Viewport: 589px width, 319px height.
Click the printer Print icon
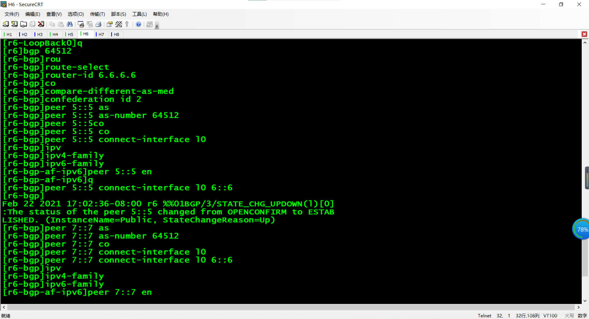98,24
